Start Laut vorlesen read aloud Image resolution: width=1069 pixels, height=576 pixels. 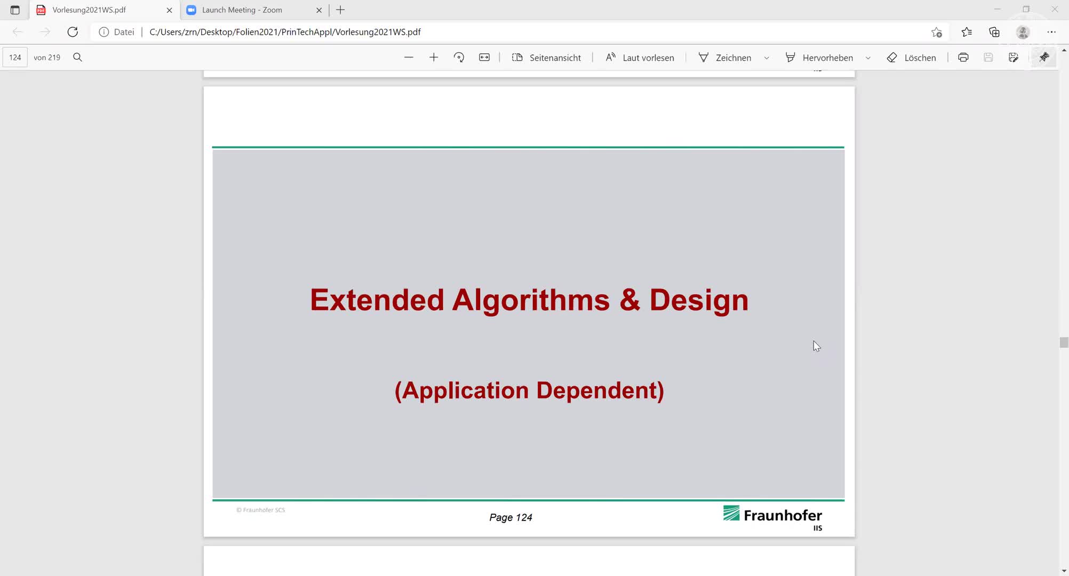639,57
